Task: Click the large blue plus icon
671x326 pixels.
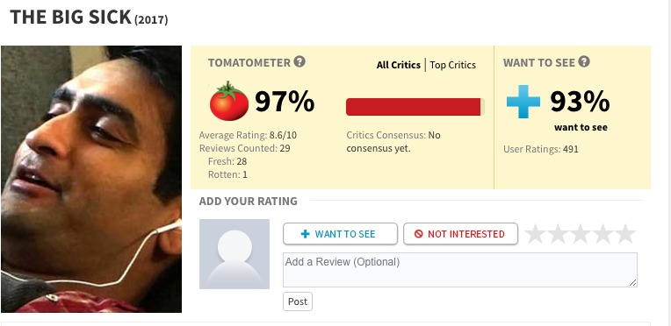Action: point(523,102)
